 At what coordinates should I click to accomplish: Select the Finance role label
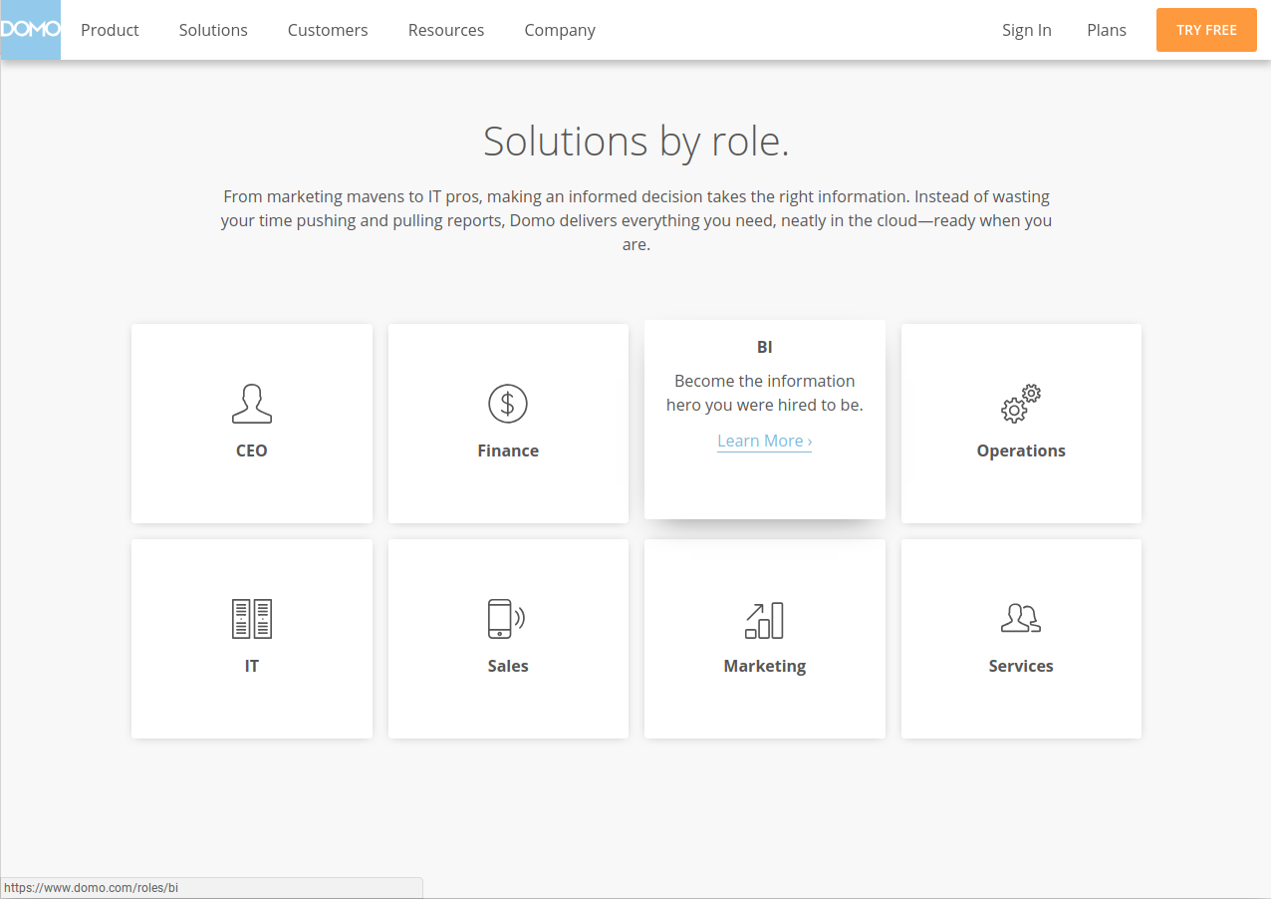click(x=508, y=450)
